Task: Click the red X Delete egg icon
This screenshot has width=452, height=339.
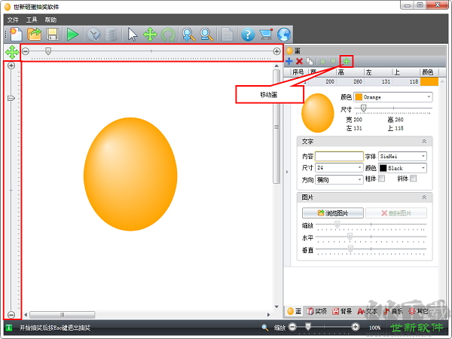Action: (299, 60)
